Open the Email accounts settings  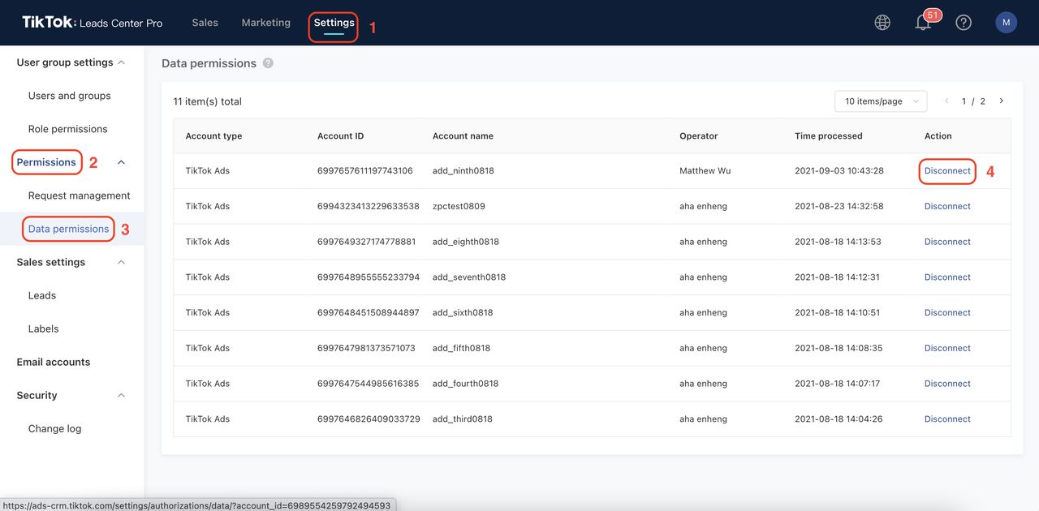pos(53,362)
